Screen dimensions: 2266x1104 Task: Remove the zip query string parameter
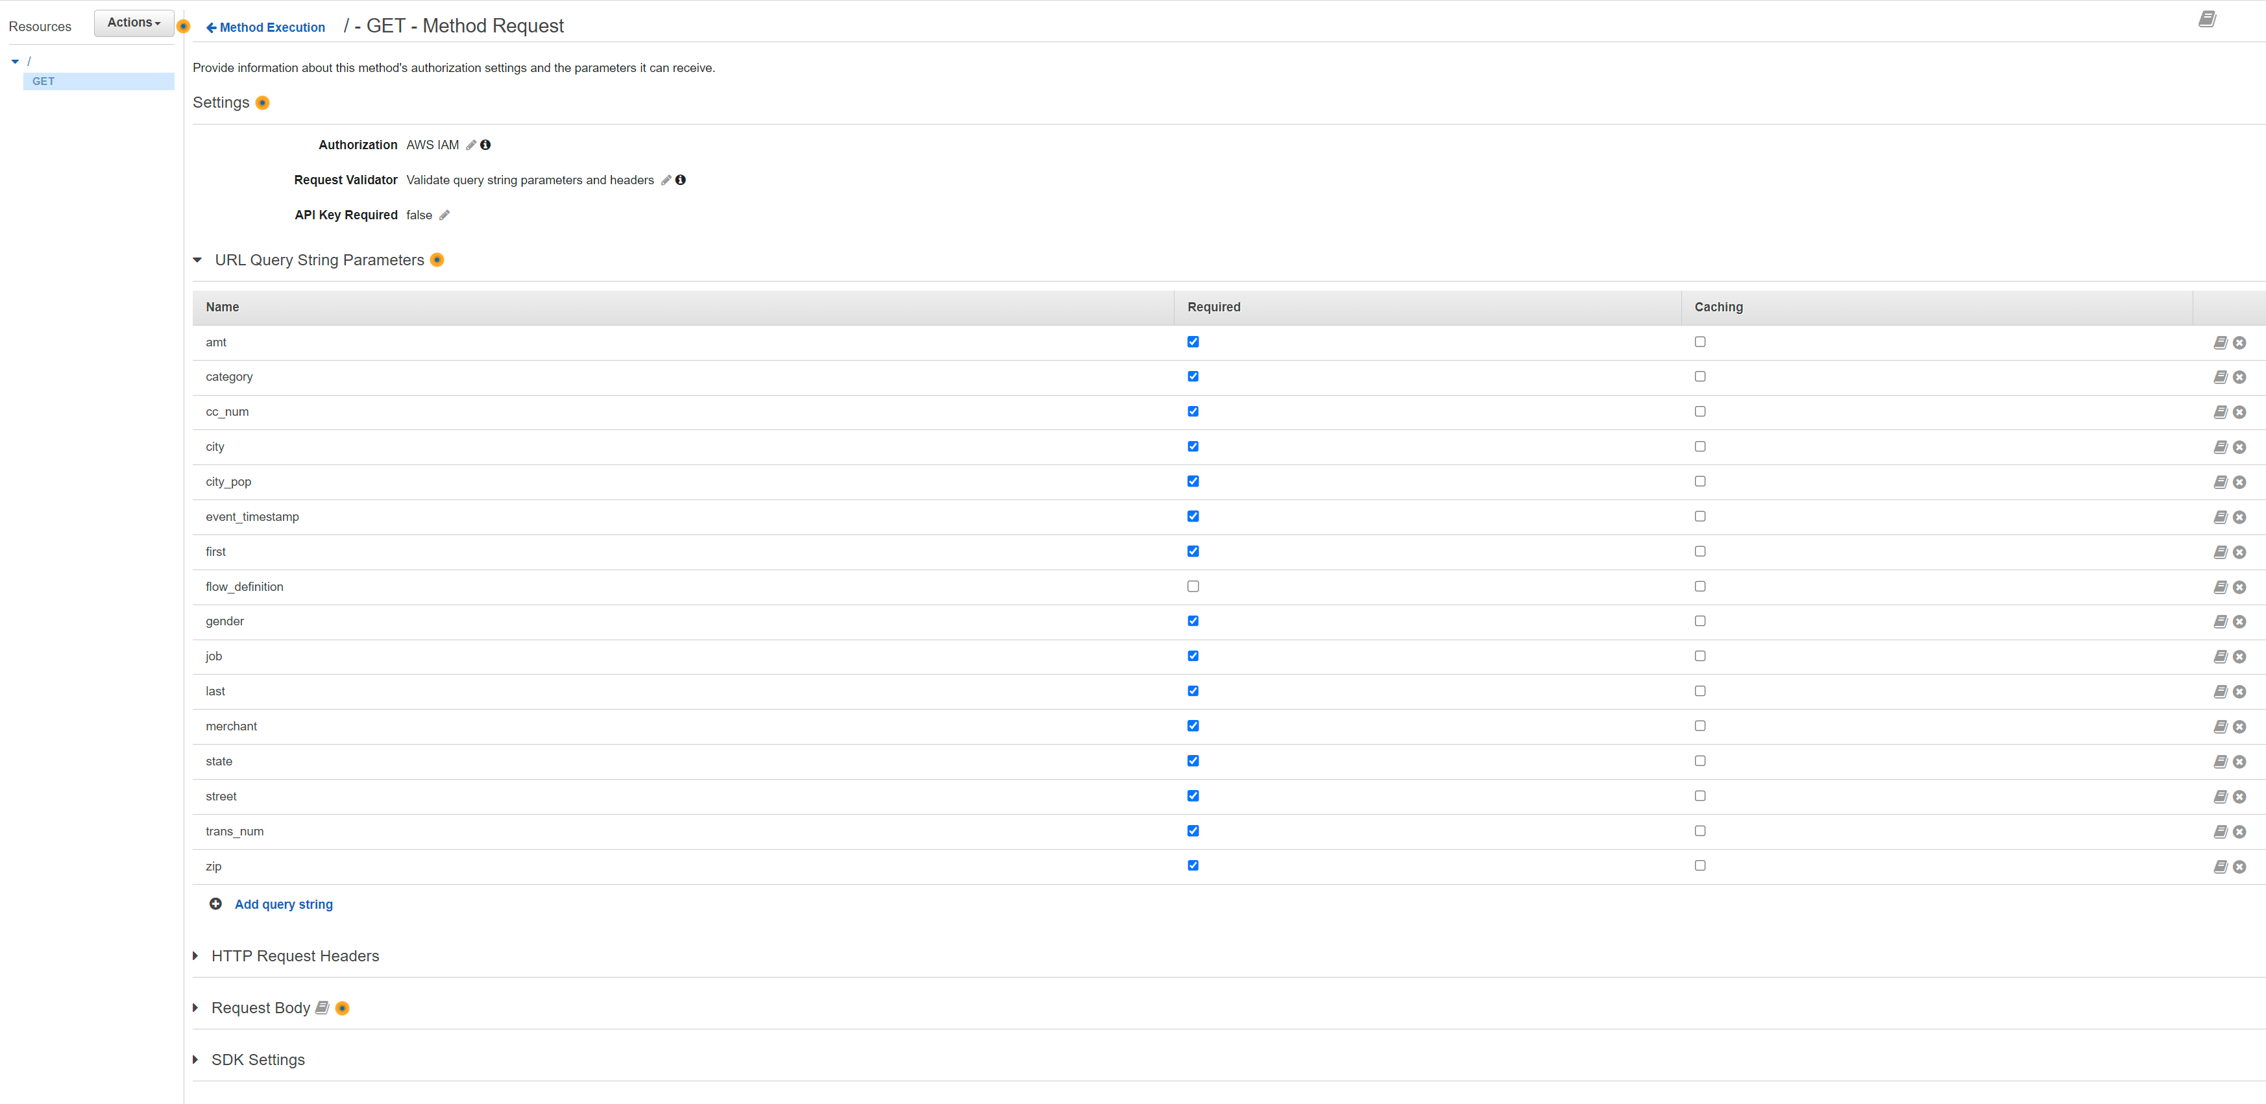[2239, 867]
